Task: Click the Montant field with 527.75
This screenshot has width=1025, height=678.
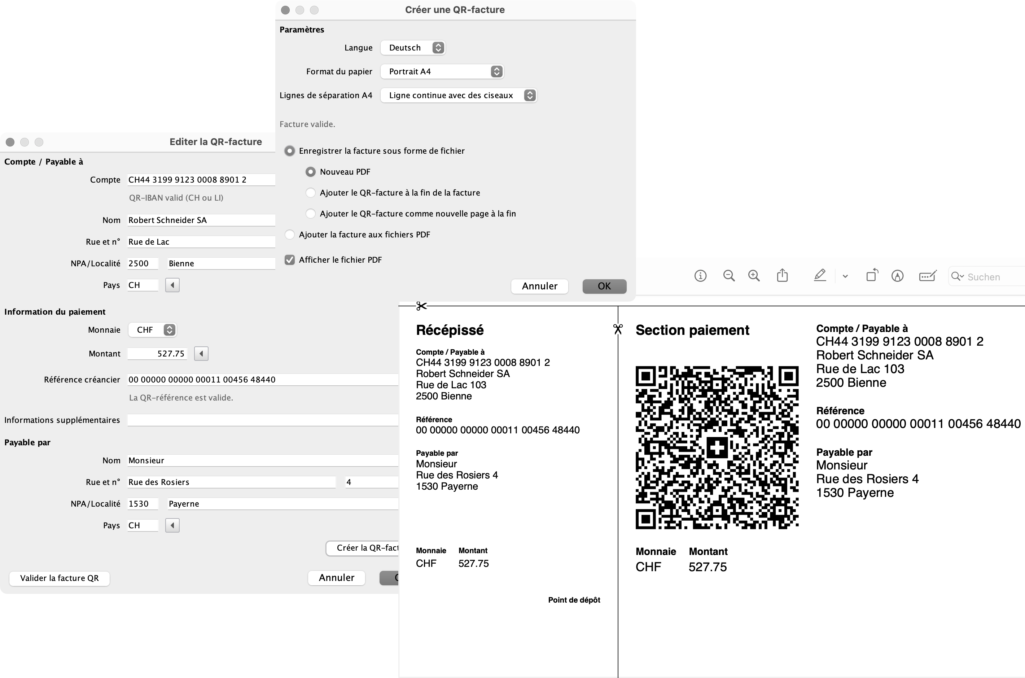Action: pos(157,354)
